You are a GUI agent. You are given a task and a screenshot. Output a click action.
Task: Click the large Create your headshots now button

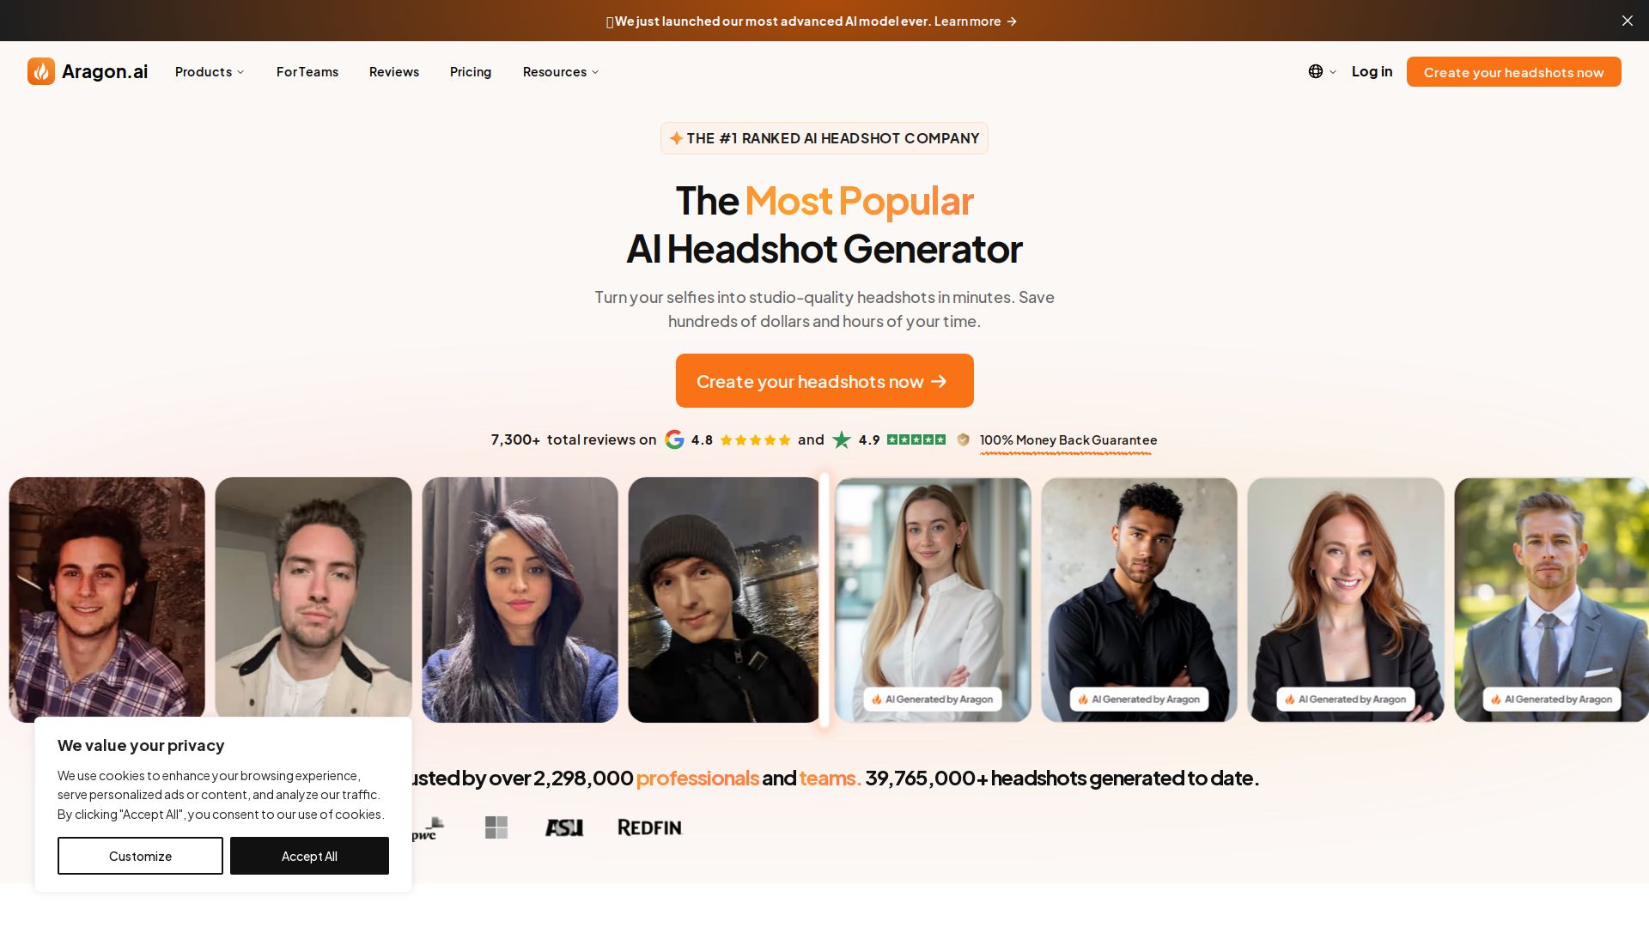coord(824,380)
